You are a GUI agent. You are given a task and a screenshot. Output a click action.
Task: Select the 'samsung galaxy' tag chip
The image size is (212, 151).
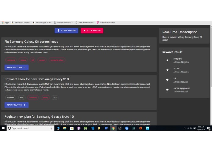click(57, 60)
